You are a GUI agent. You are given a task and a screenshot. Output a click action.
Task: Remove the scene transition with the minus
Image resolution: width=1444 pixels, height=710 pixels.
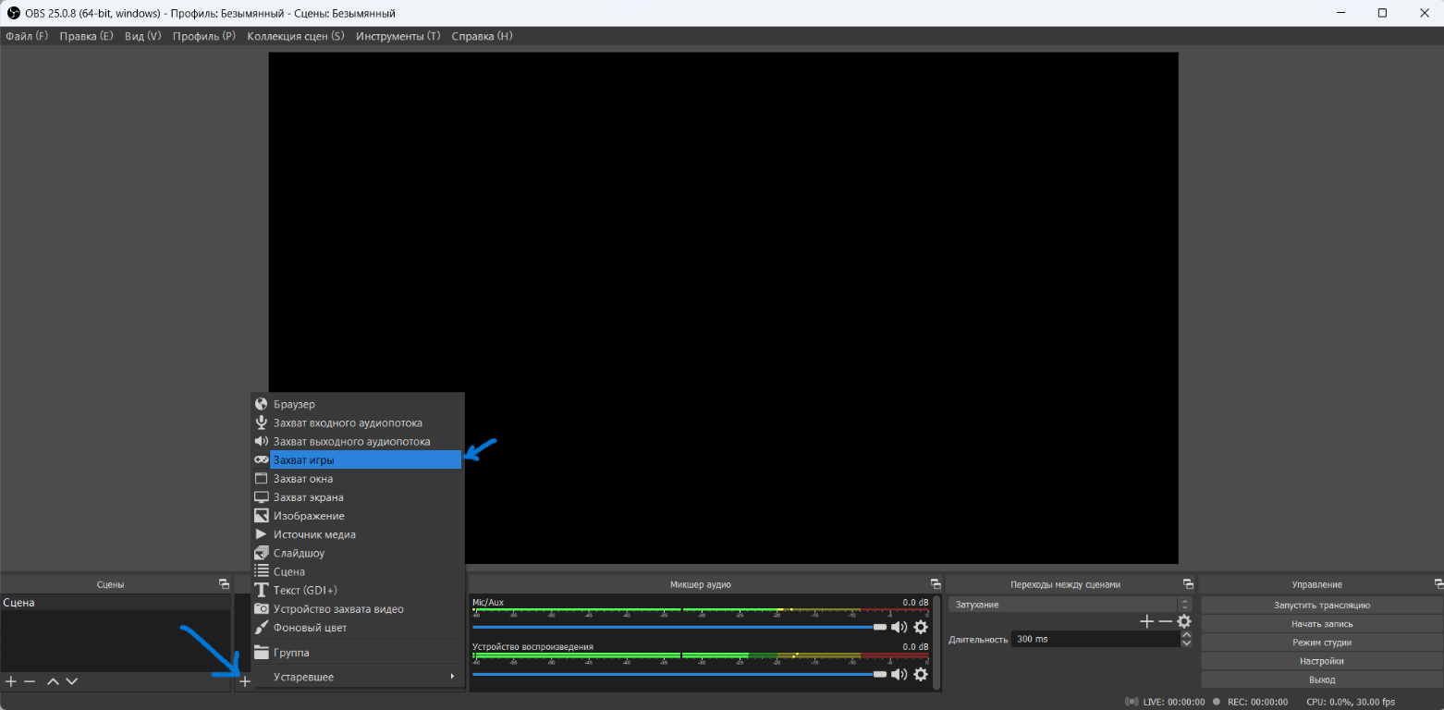click(x=1165, y=622)
